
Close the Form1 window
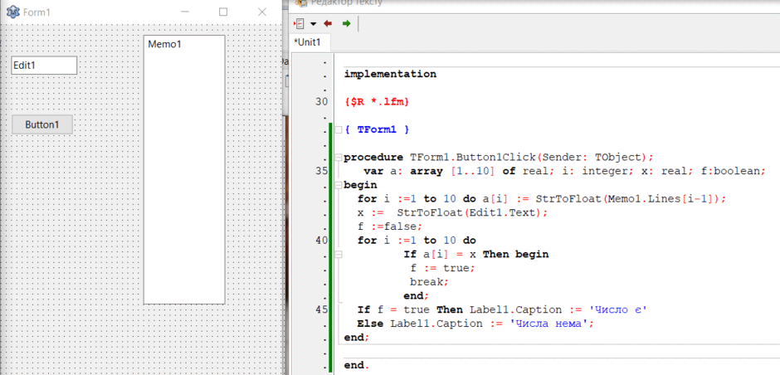(262, 12)
